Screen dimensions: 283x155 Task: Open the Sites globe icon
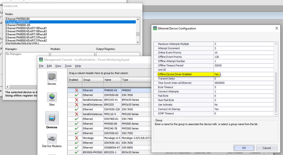click(x=52, y=97)
